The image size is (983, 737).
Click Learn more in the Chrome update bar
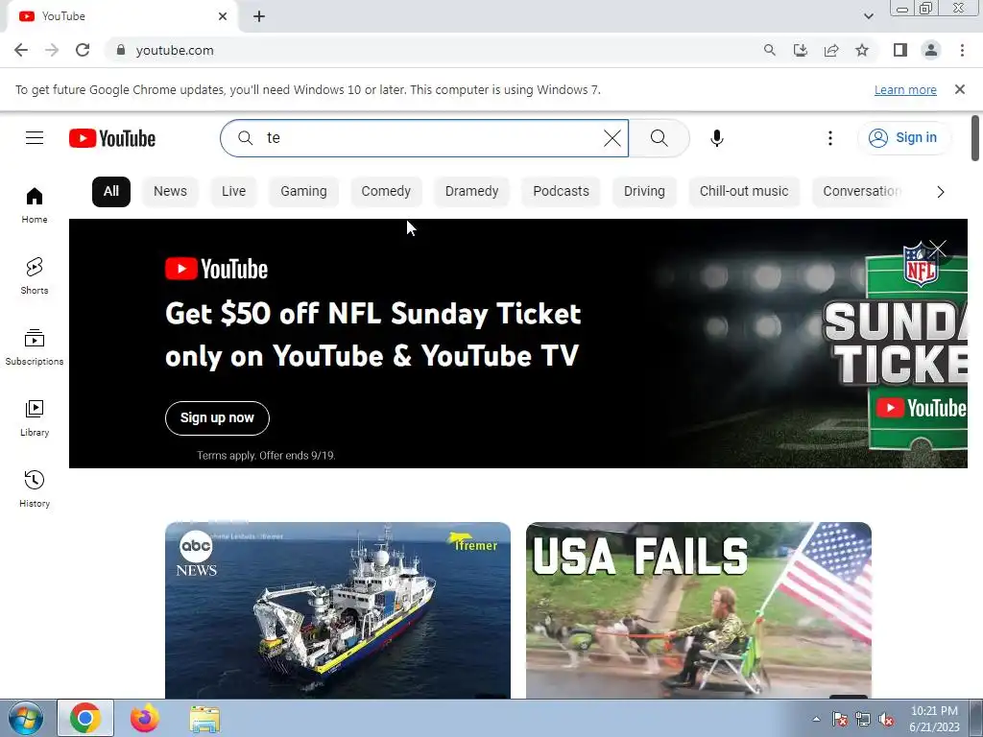905,89
